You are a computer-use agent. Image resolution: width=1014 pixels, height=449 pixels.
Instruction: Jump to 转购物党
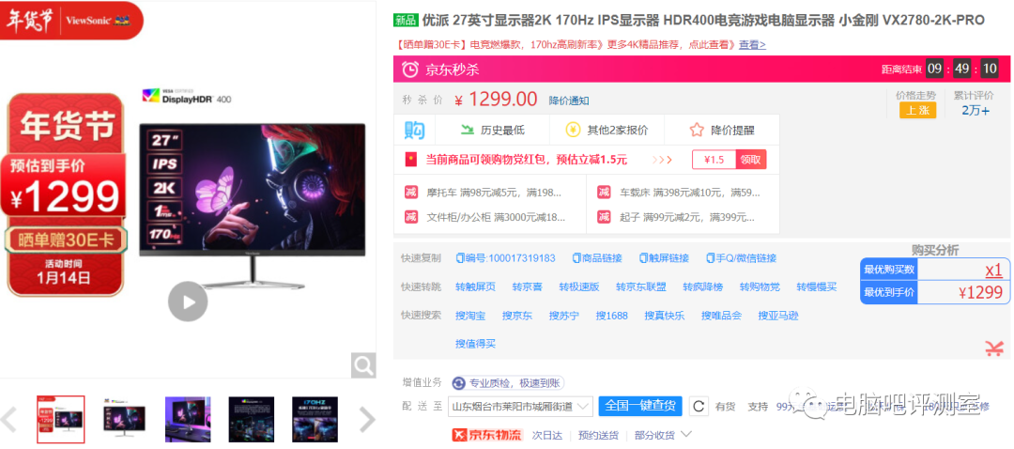click(x=760, y=287)
